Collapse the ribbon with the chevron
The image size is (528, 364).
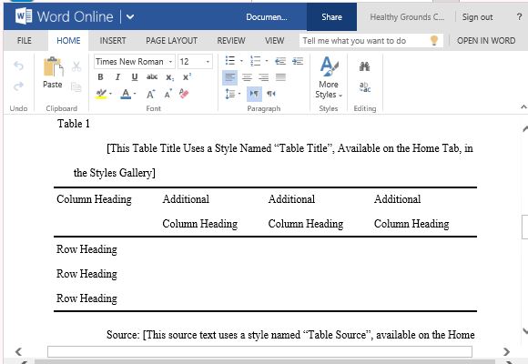coord(523,107)
